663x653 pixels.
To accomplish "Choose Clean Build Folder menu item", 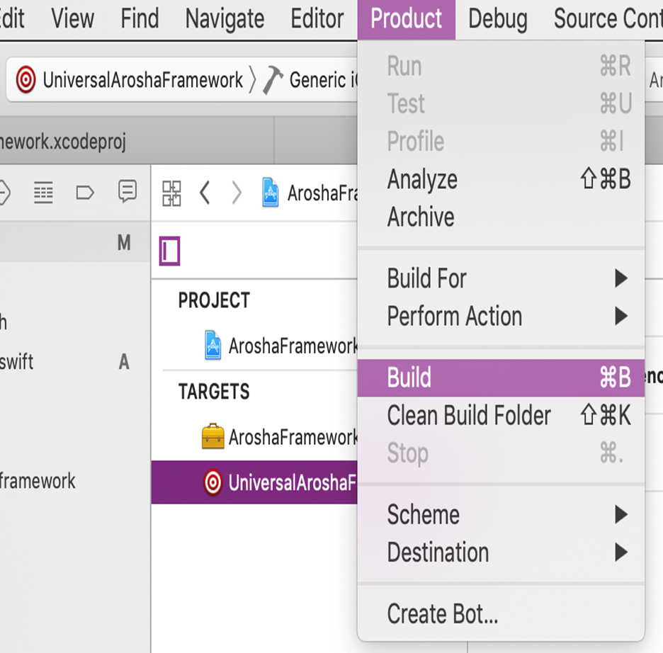I will pyautogui.click(x=501, y=416).
